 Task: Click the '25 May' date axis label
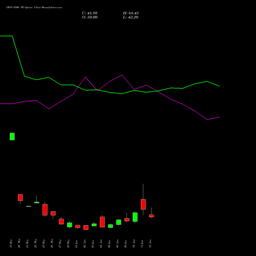(44, 243)
